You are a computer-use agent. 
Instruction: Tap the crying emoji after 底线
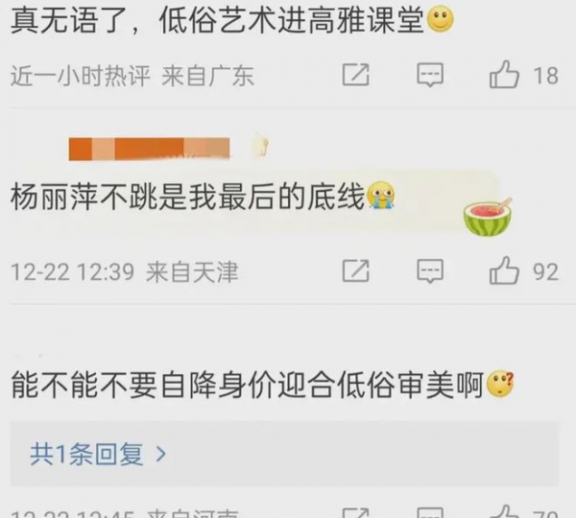381,195
